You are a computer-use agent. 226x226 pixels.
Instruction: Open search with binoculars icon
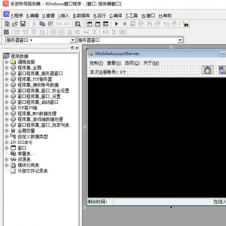tap(185, 24)
